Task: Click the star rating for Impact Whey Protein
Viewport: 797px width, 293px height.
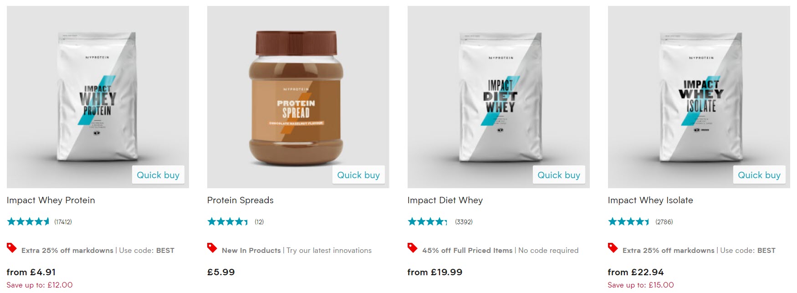Action: pos(28,222)
